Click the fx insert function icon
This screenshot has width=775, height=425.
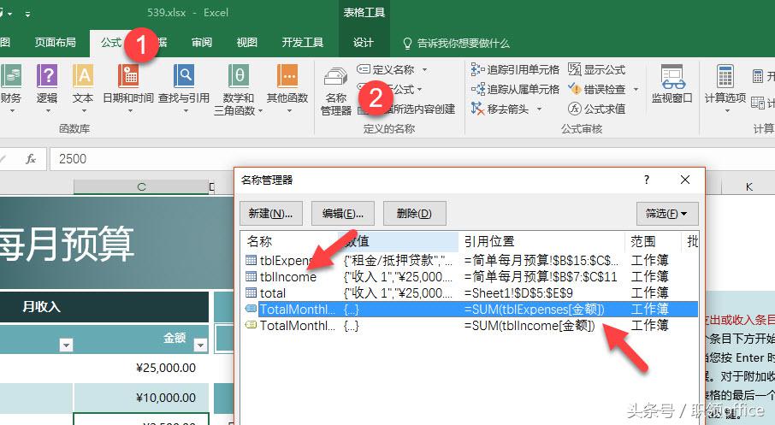click(x=31, y=159)
